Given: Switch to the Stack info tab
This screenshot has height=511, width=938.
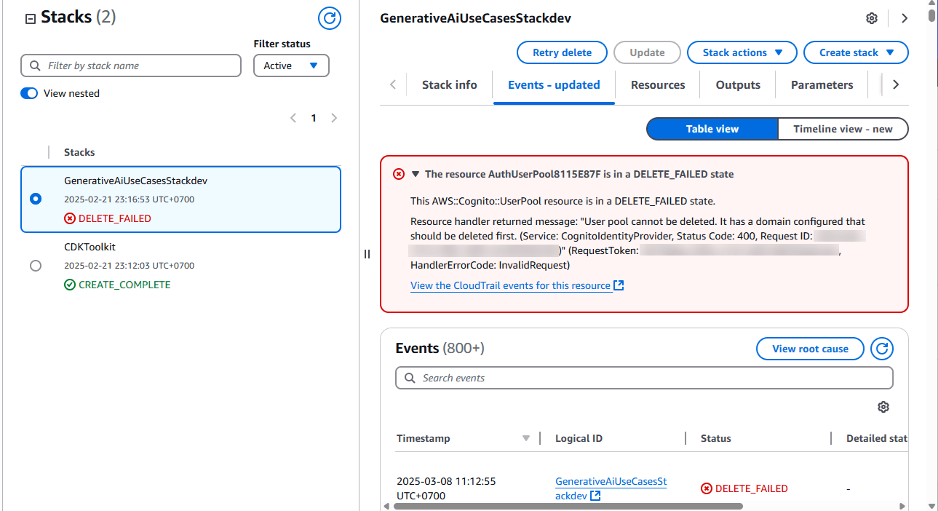Looking at the screenshot, I should [x=450, y=85].
